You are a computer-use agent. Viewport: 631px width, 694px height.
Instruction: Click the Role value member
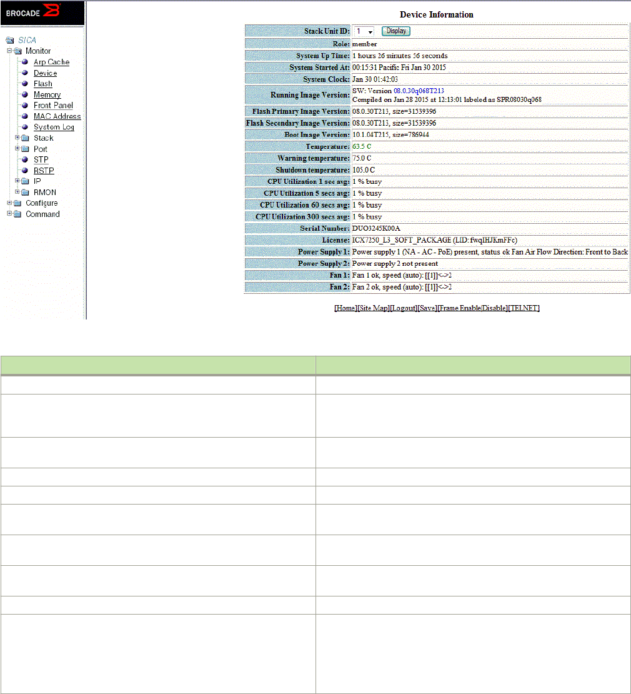pos(364,44)
